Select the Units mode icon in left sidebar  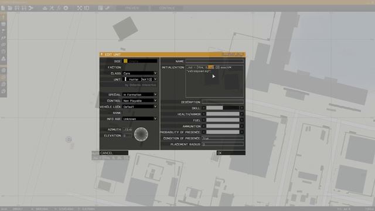coord(4,17)
